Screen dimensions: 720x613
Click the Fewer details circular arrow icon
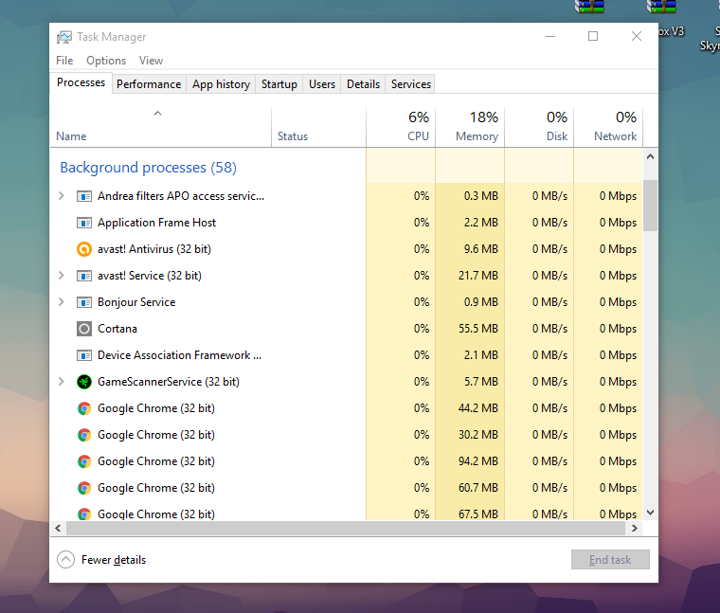coord(65,560)
